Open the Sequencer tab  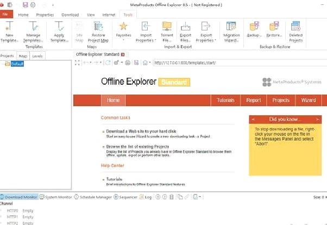click(x=125, y=197)
